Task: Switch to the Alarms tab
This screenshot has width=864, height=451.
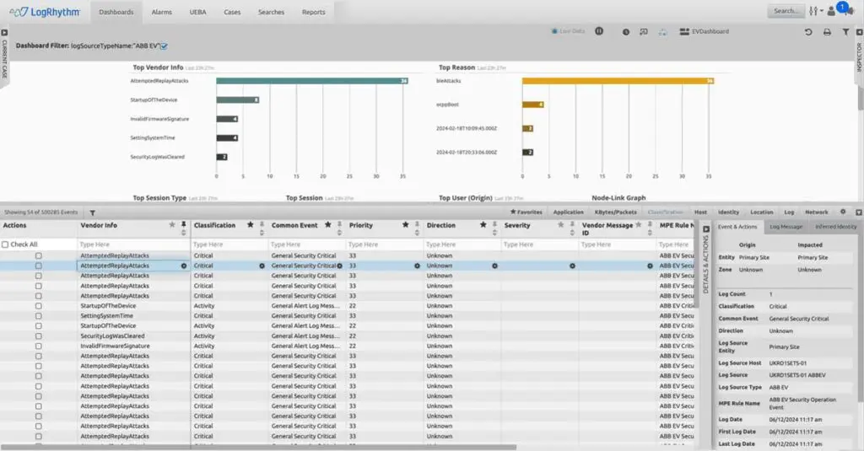Action: [x=162, y=12]
